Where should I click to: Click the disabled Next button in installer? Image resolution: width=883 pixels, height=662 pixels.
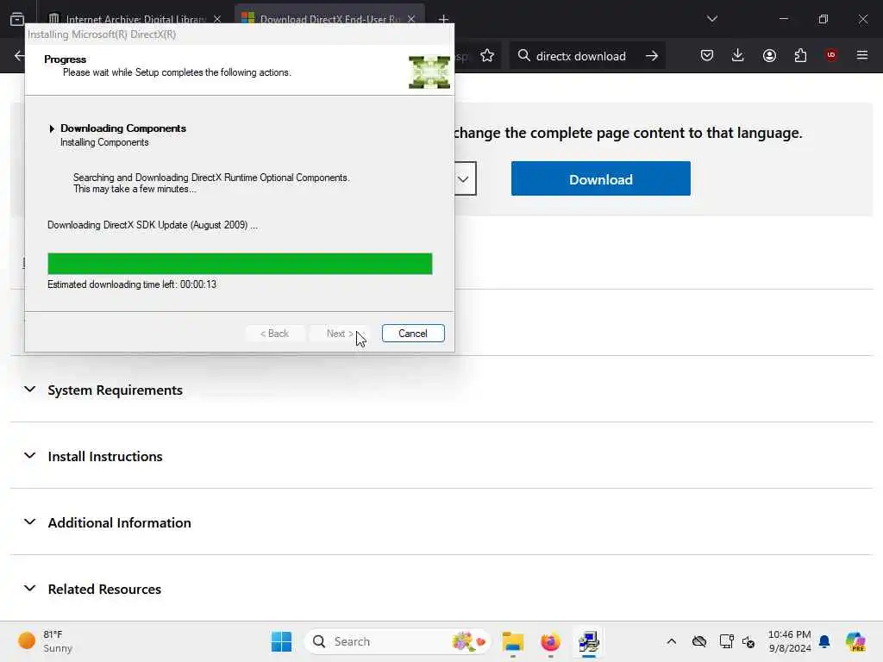pyautogui.click(x=340, y=334)
